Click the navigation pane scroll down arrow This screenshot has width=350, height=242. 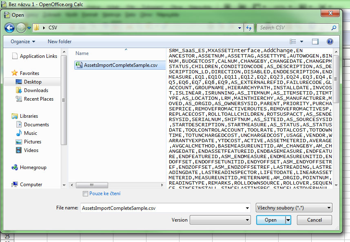pos(64,185)
